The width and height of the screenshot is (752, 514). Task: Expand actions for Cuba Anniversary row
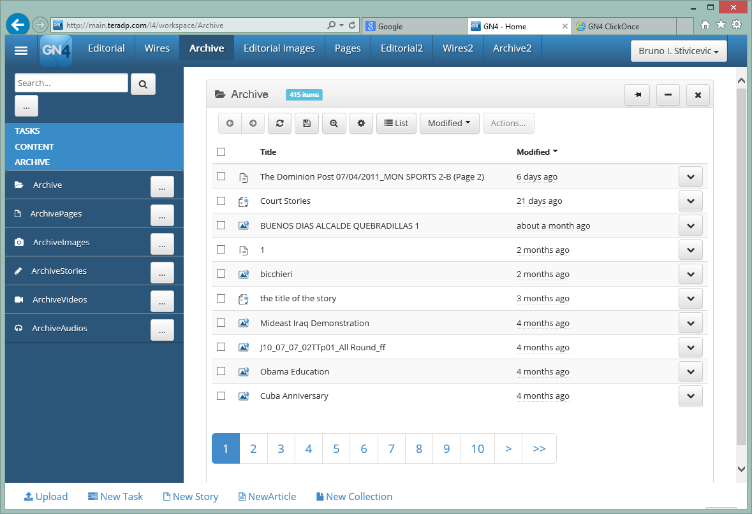(691, 396)
